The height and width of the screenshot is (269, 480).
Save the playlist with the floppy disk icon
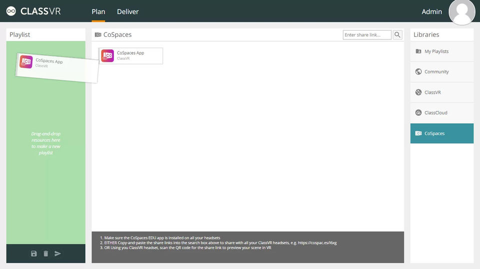point(33,254)
